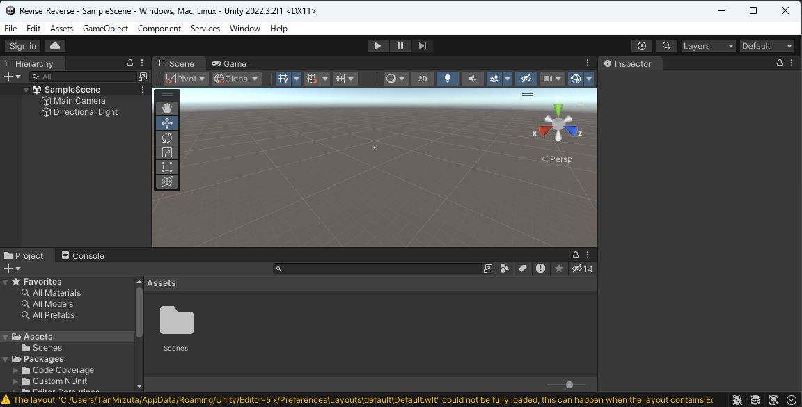This screenshot has height=407, width=802.
Task: Select the Rotate tool
Action: point(167,138)
